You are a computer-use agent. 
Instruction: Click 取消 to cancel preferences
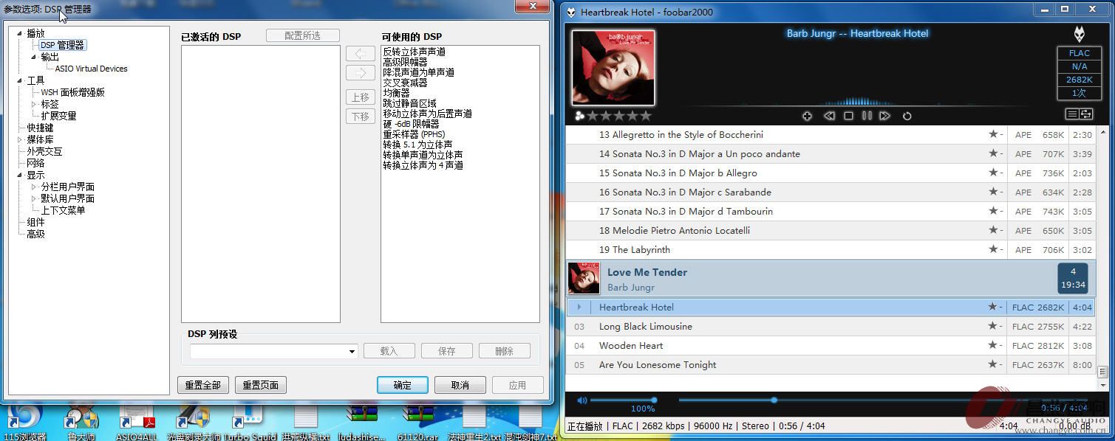click(460, 385)
